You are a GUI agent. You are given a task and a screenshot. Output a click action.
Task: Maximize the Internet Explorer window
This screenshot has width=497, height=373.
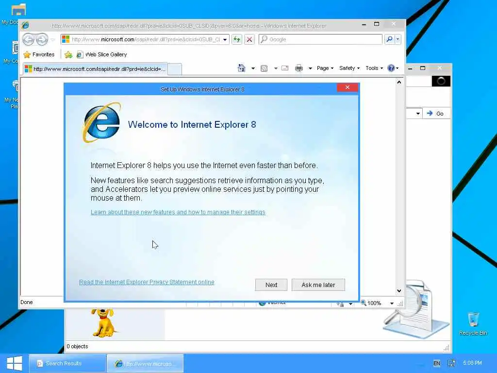click(377, 24)
